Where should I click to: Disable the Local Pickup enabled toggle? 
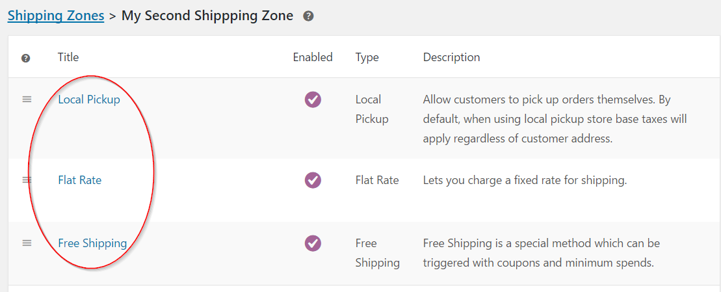point(313,100)
